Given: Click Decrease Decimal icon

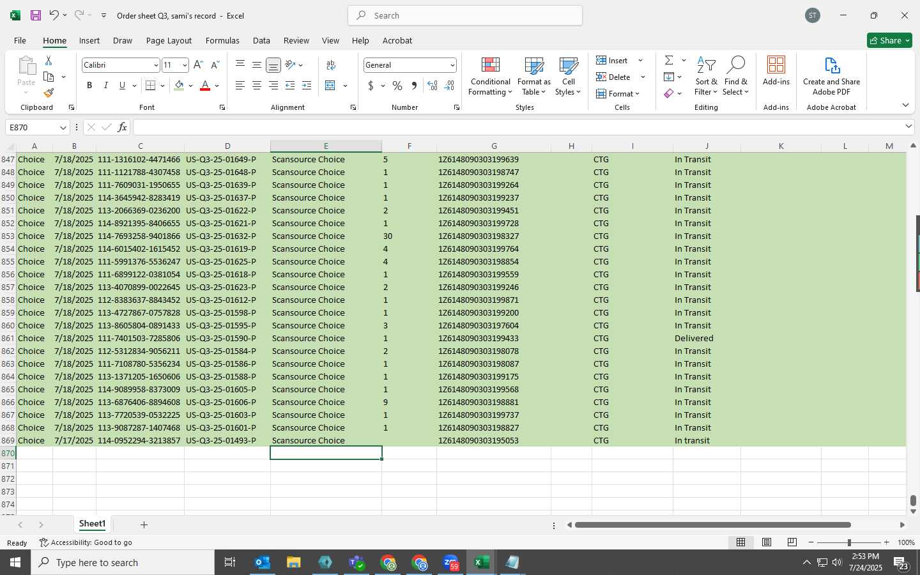Looking at the screenshot, I should (449, 86).
